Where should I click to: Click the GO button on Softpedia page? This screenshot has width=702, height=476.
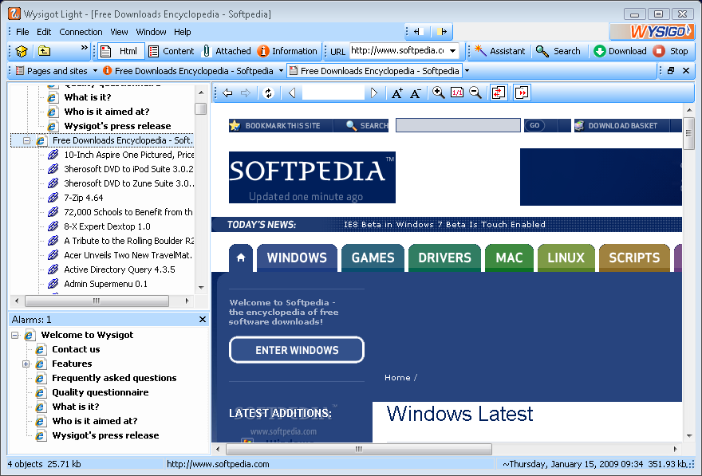(534, 126)
